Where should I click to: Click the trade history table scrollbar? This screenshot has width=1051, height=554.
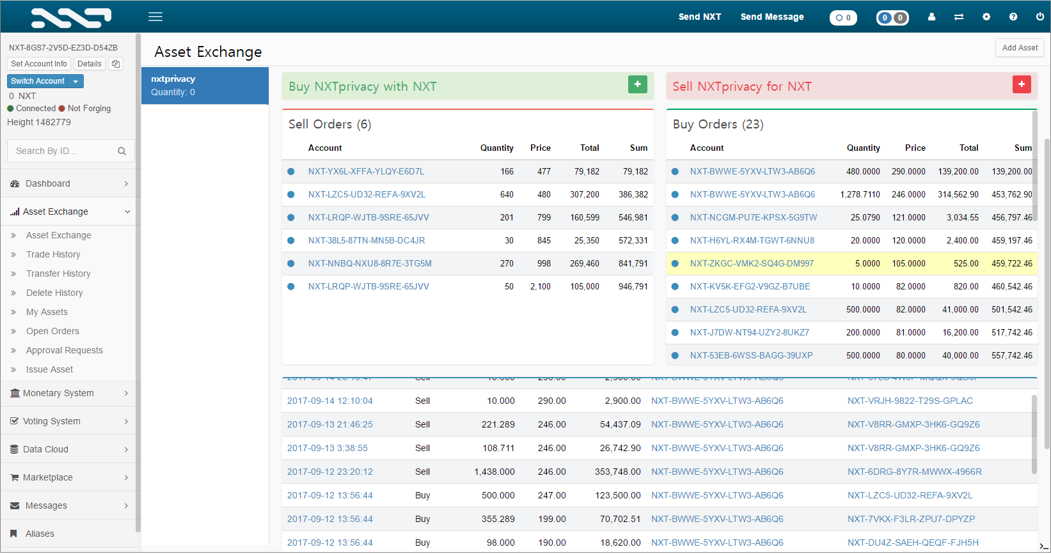click(1034, 435)
